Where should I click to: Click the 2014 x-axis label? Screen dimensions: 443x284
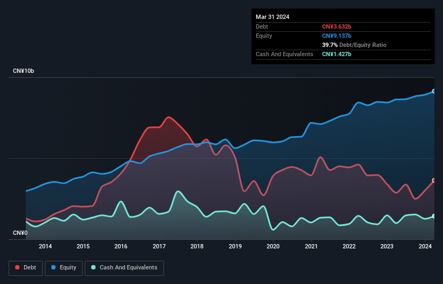pos(45,246)
